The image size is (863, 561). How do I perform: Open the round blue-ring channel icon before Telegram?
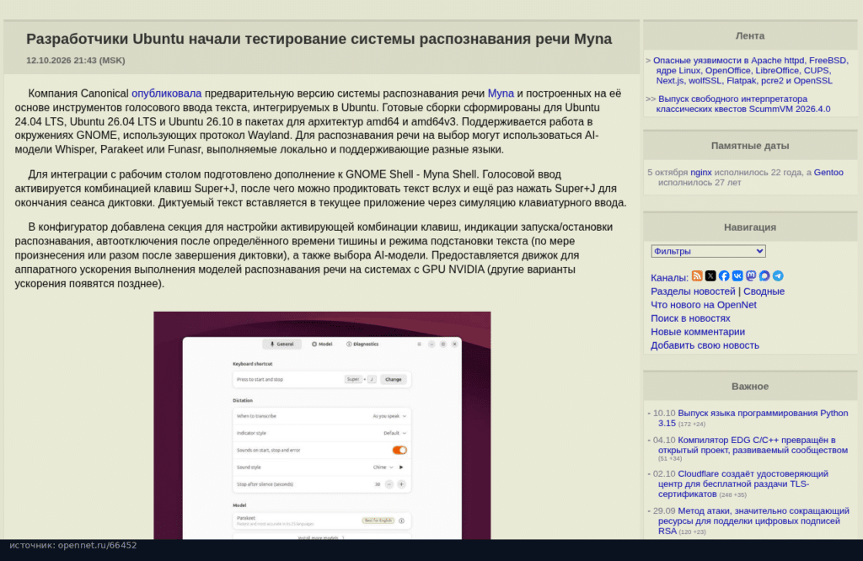pos(764,276)
